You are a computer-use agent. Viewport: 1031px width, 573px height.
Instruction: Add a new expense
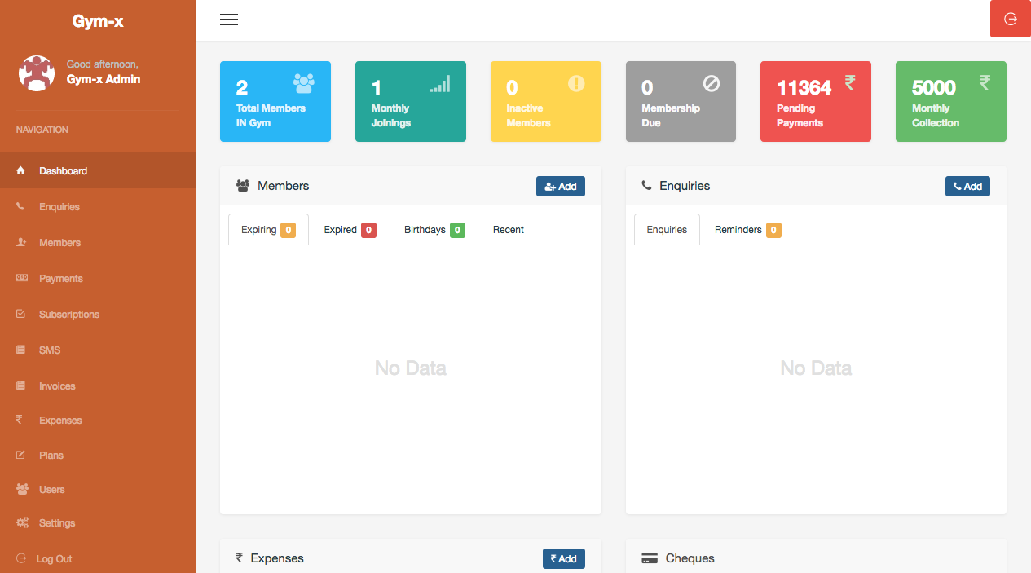point(563,558)
